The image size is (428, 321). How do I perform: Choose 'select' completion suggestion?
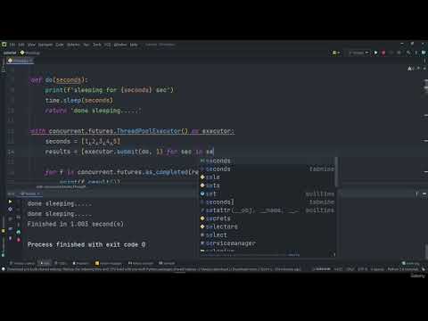pyautogui.click(x=267, y=235)
